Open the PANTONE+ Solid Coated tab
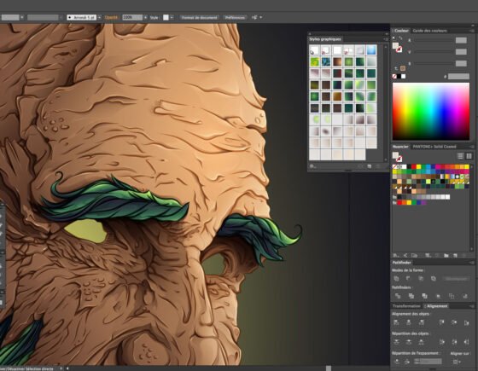This screenshot has height=371, width=478. click(434, 147)
